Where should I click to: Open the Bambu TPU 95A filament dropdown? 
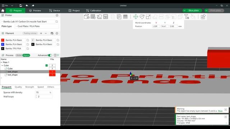[15, 48]
